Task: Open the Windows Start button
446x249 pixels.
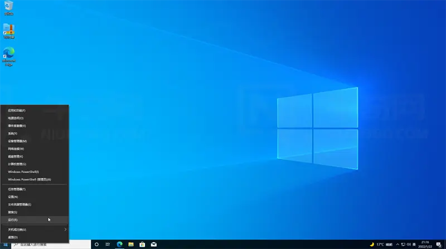Action: pyautogui.click(x=6, y=245)
